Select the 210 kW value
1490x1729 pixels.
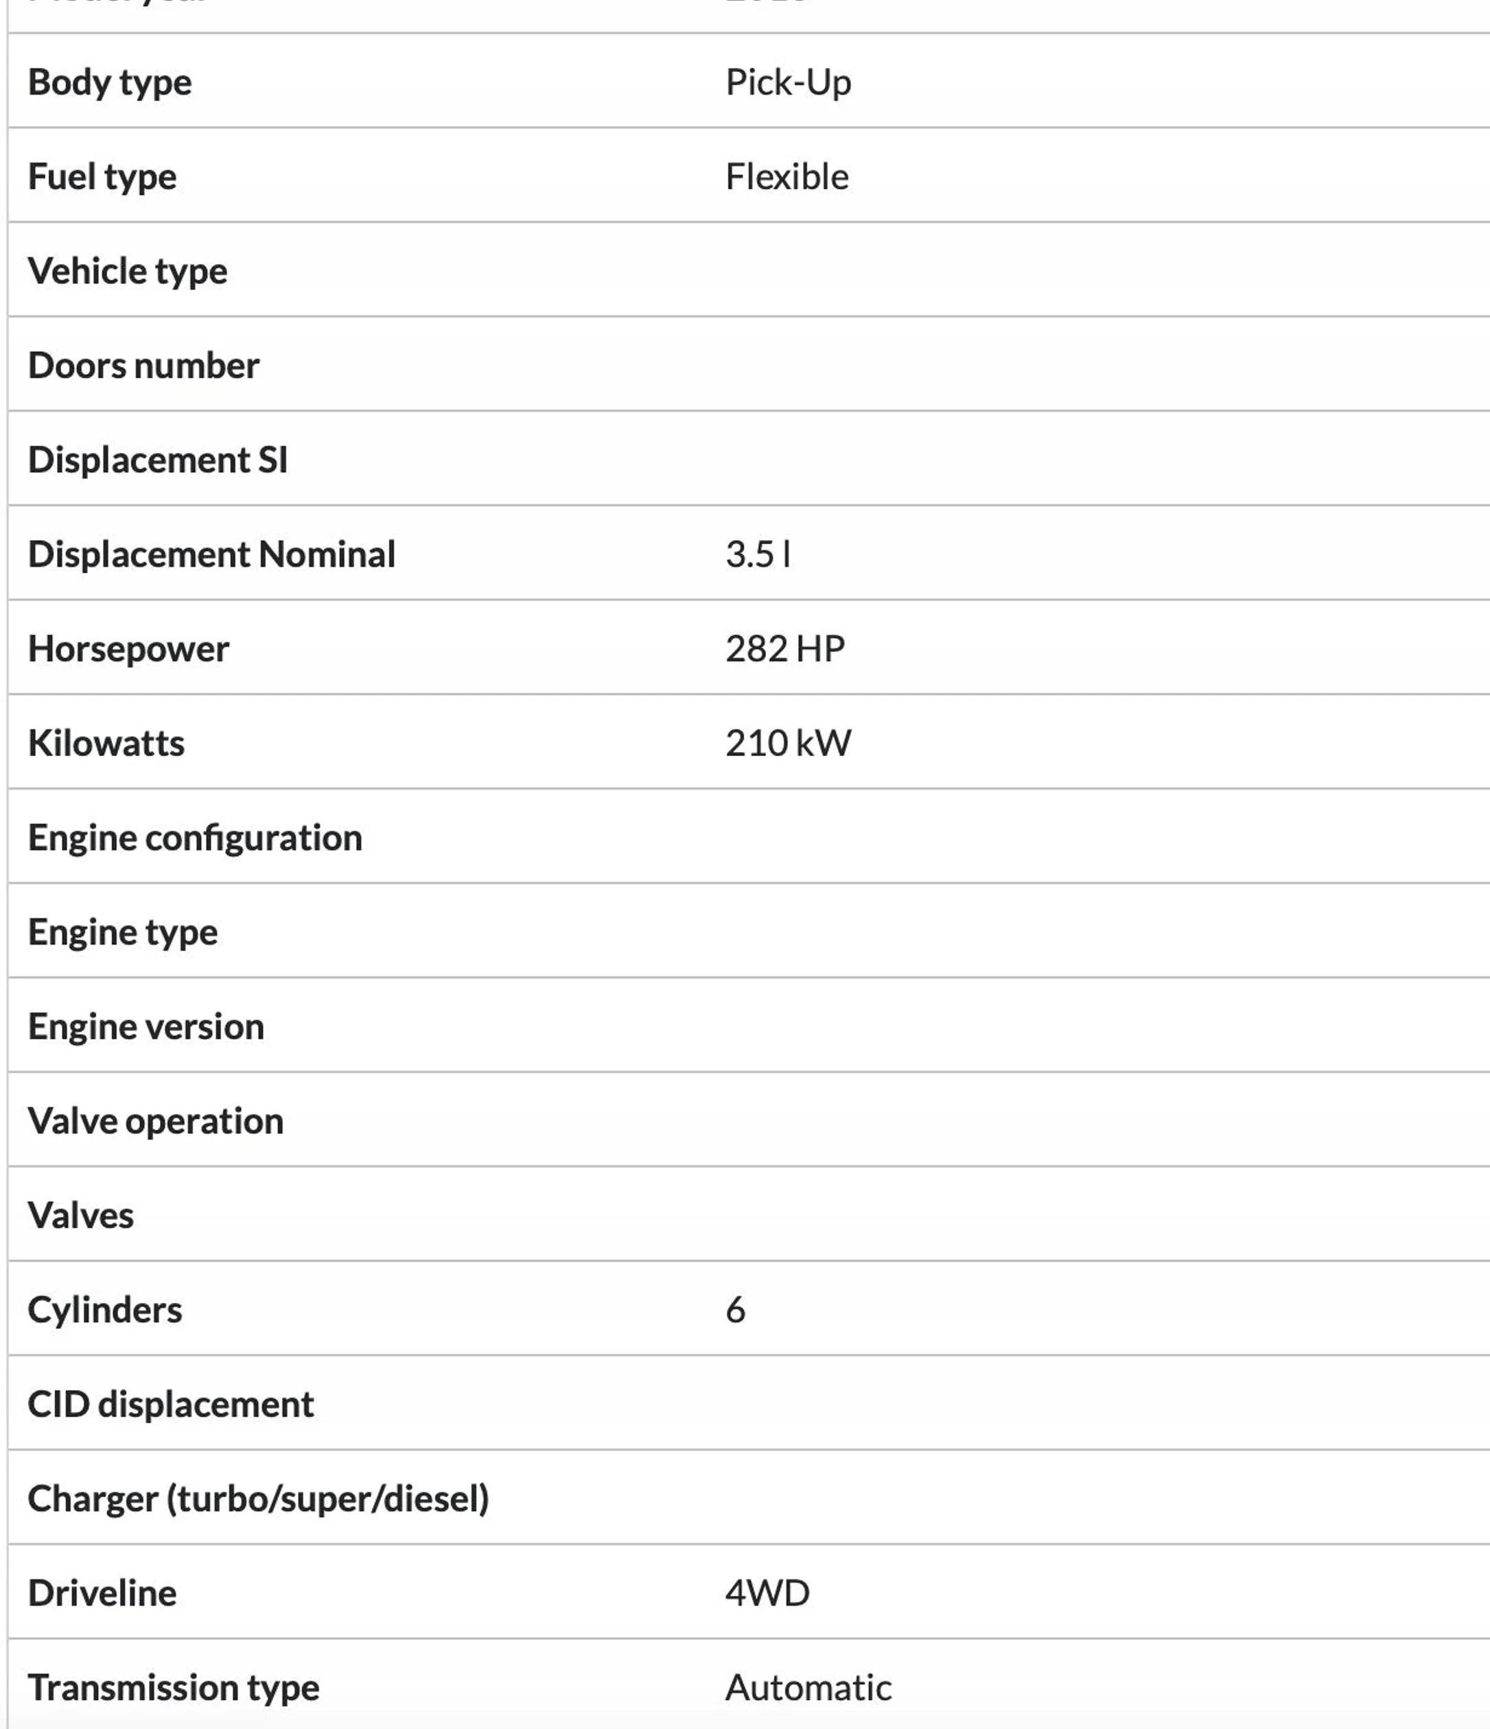pos(788,742)
